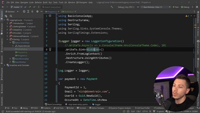Close the NickSink.cs tab
The height and width of the screenshot is (113, 200).
pos(75,12)
